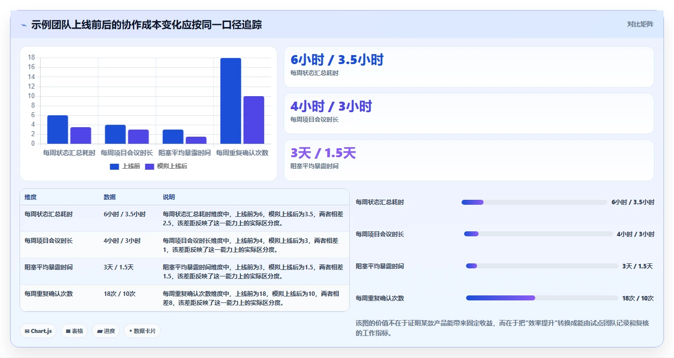Click the footnote paragraph starting 该图的价值
The image size is (674, 358).
(503, 328)
